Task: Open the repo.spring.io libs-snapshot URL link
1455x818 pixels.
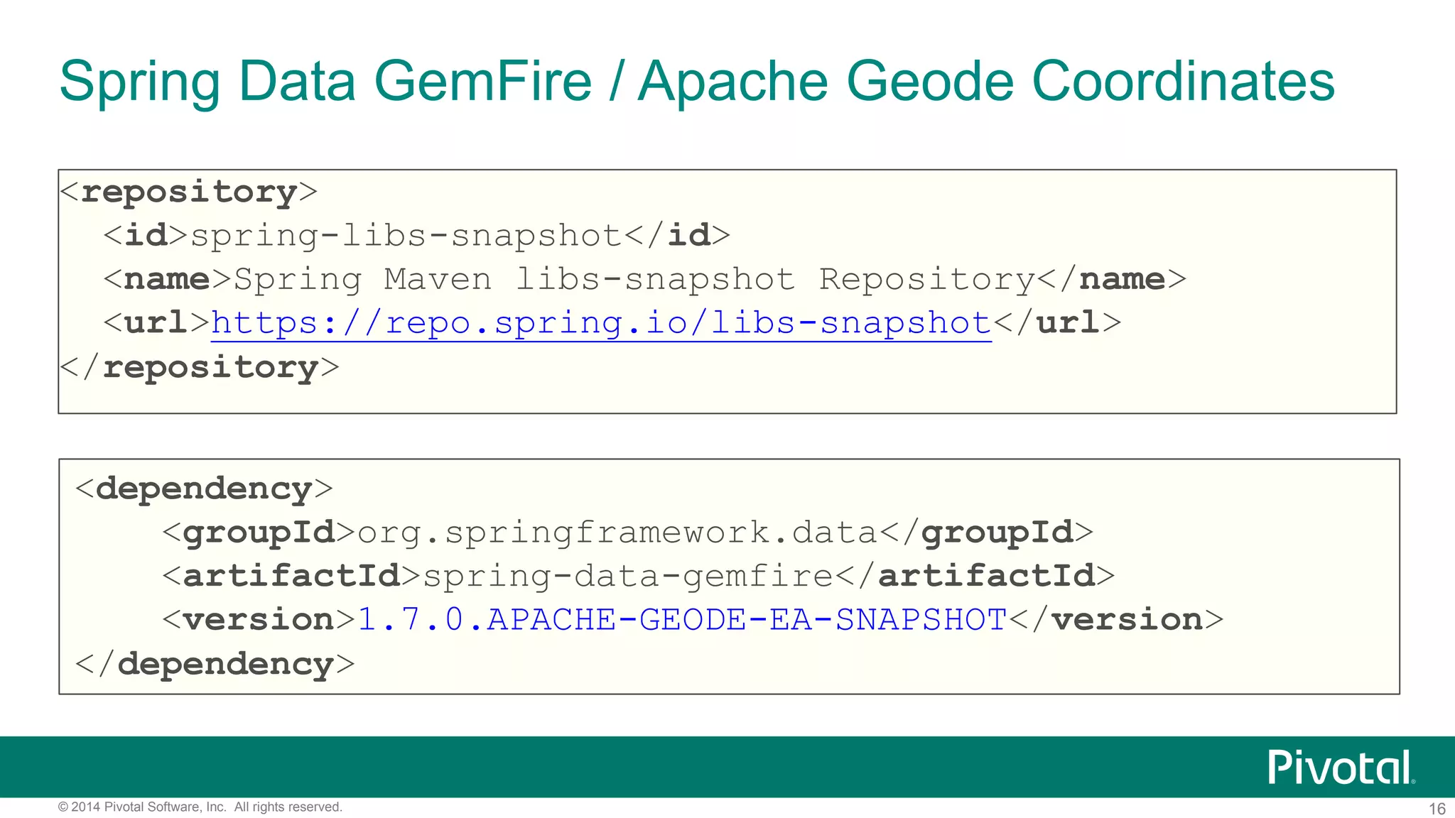Action: pos(601,323)
